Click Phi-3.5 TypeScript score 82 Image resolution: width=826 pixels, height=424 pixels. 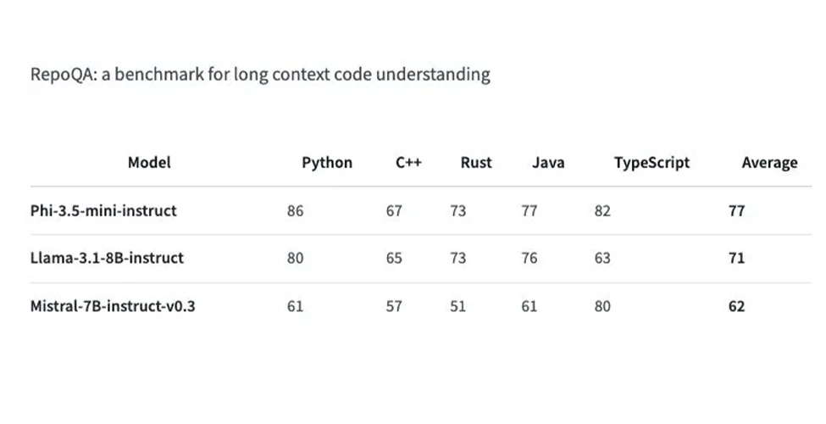pyautogui.click(x=602, y=211)
